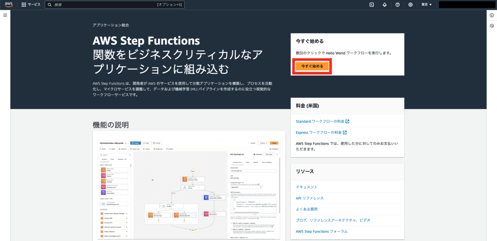Toggle the left hamburger navigation menu

tap(5, 15)
